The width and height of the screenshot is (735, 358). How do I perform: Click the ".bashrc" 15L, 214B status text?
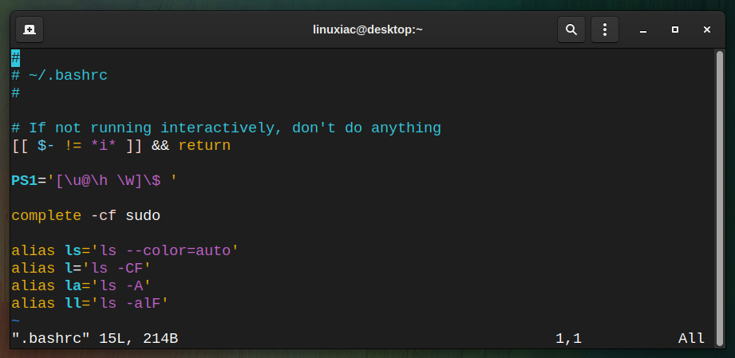pos(95,338)
